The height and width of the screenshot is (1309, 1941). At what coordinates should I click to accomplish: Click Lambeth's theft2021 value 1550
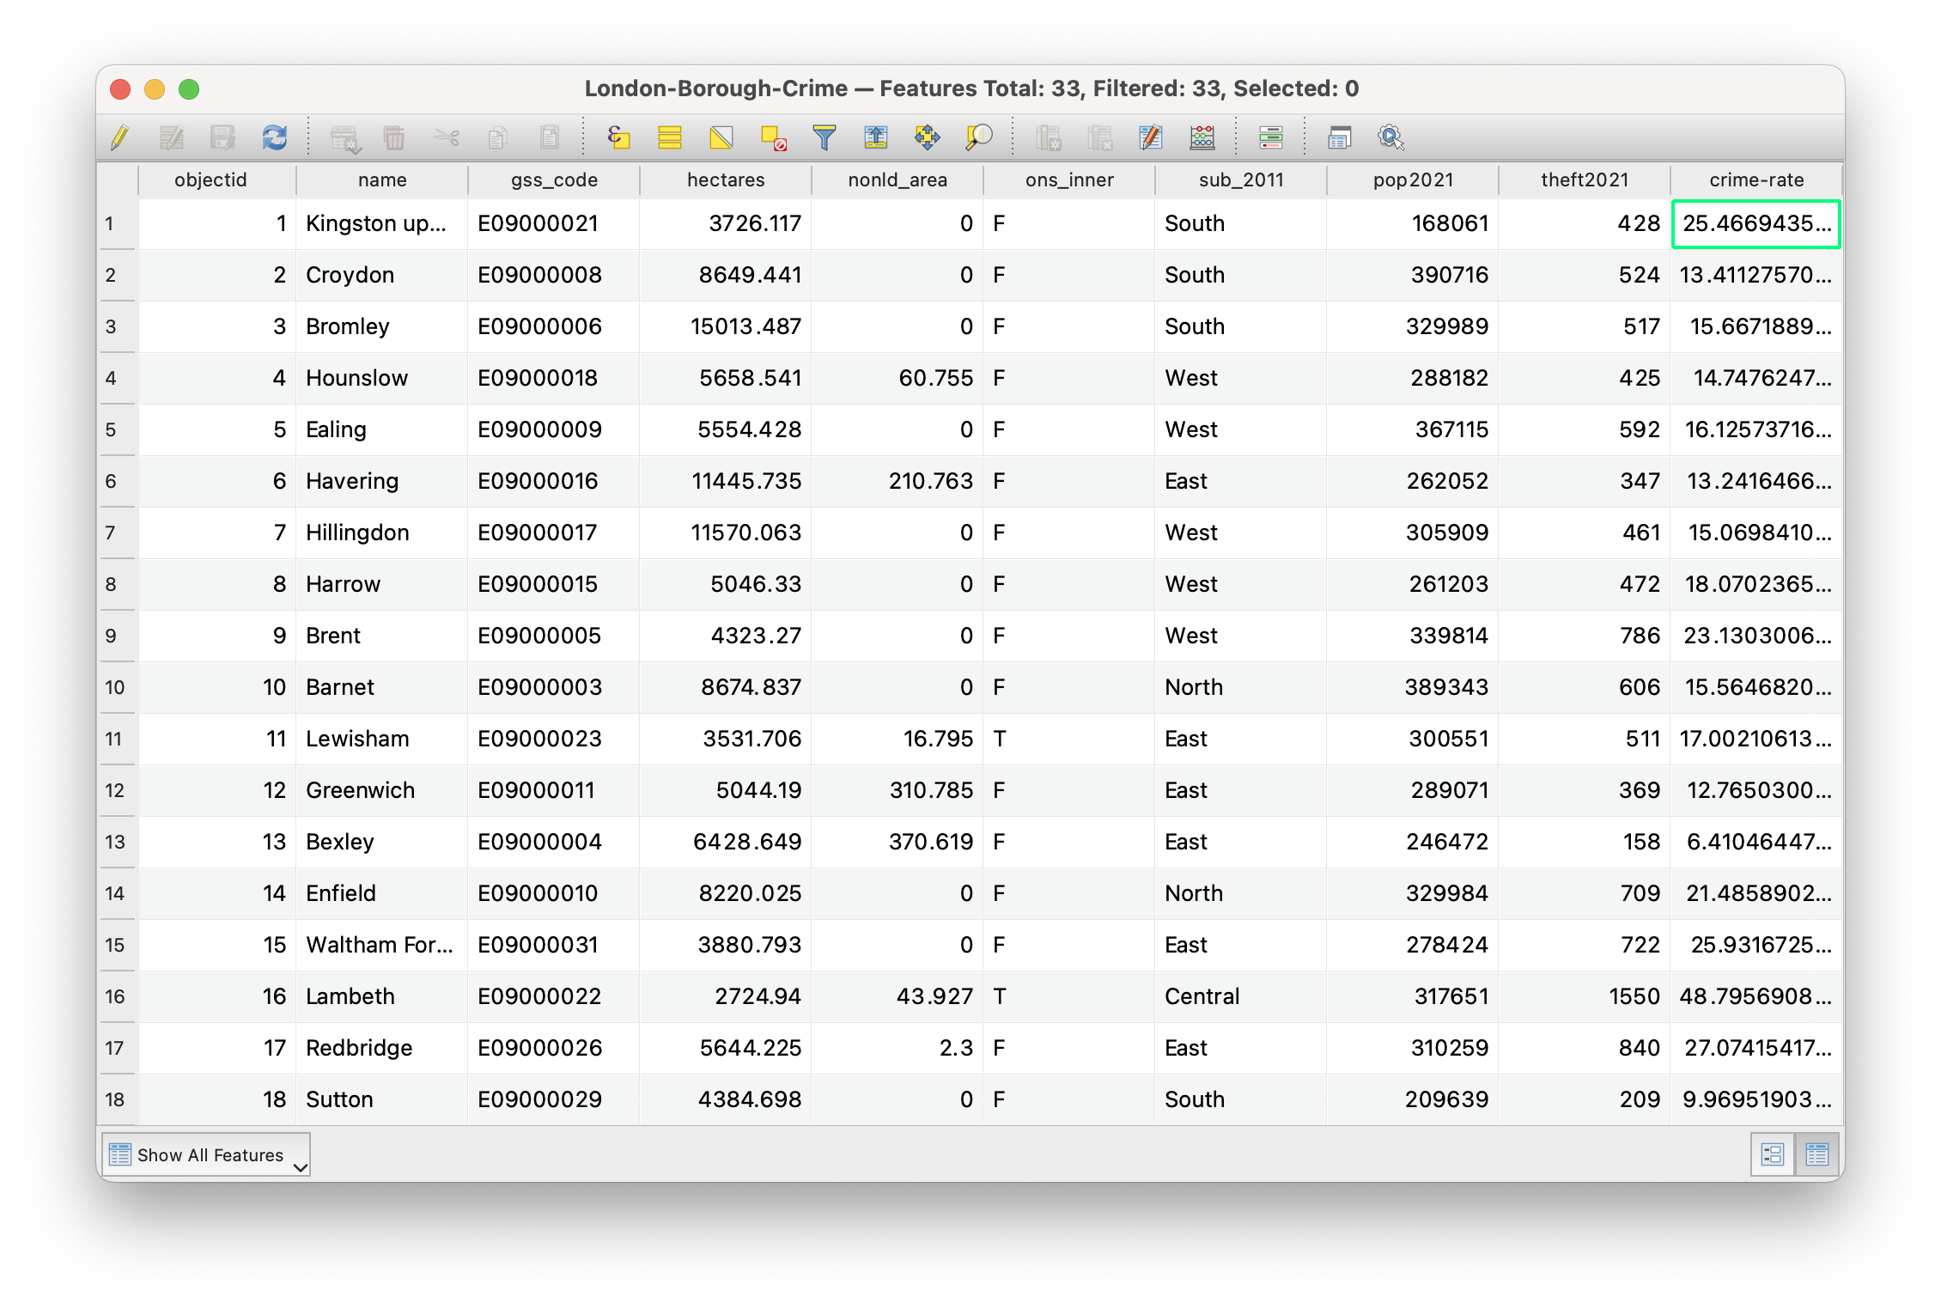[1585, 997]
